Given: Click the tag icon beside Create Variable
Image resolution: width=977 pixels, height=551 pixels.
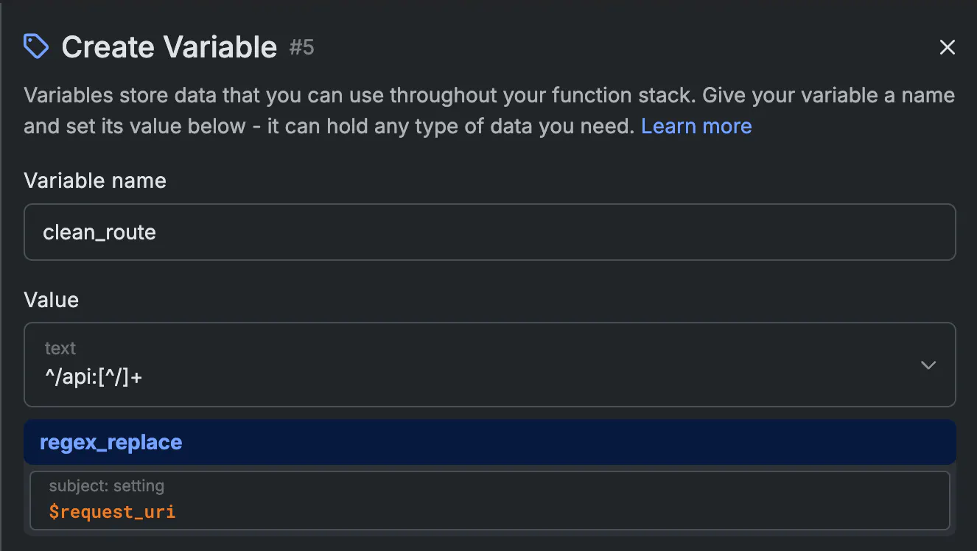Looking at the screenshot, I should tap(36, 47).
